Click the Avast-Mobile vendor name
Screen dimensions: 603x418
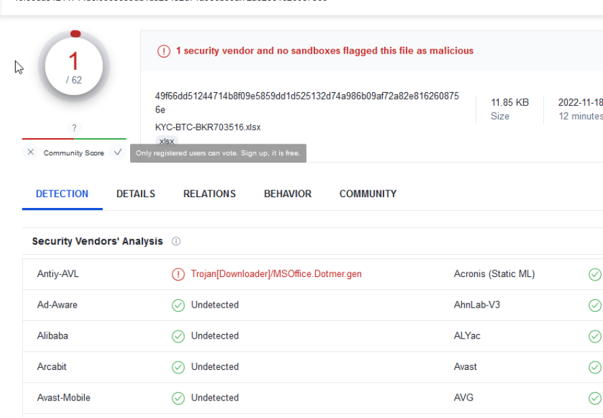(64, 398)
